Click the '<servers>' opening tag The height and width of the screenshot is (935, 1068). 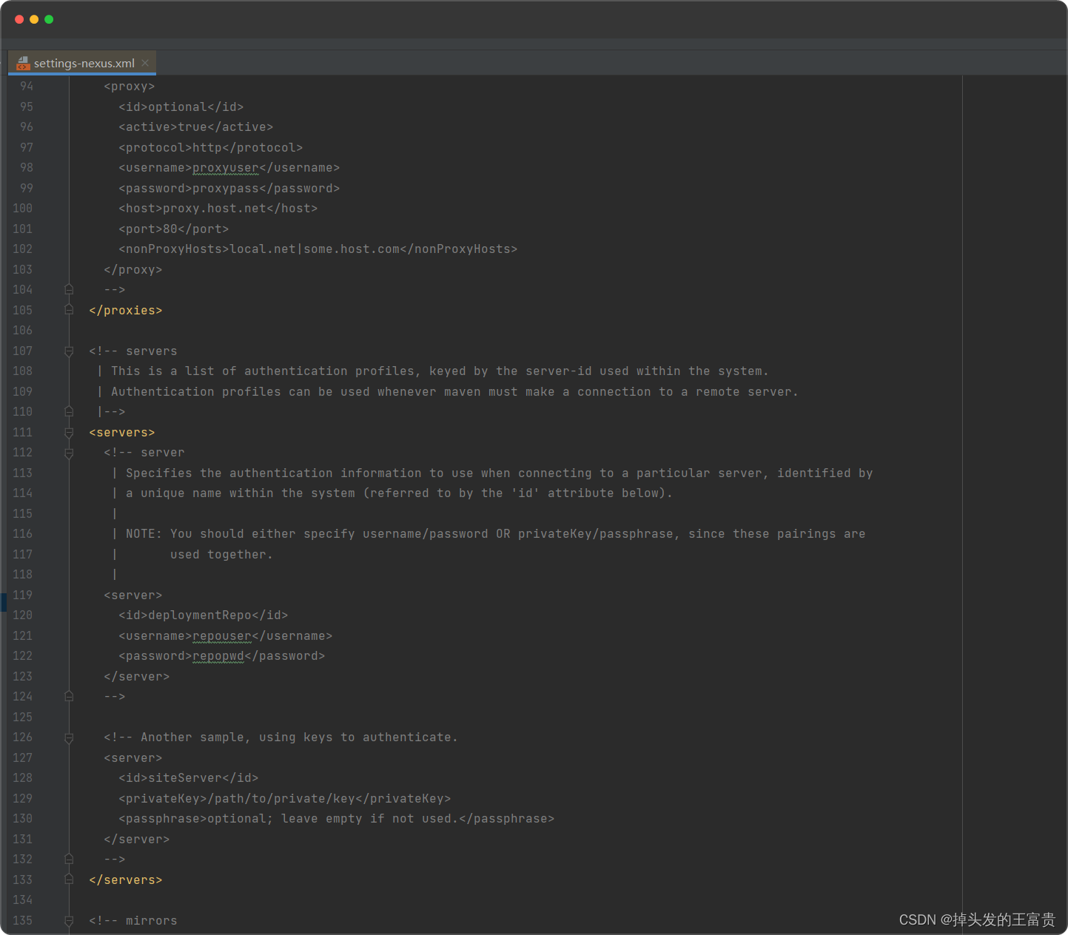pyautogui.click(x=122, y=432)
